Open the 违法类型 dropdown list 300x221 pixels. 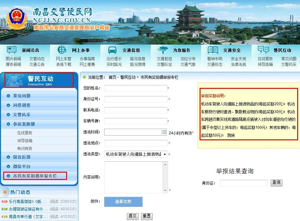(x=136, y=154)
